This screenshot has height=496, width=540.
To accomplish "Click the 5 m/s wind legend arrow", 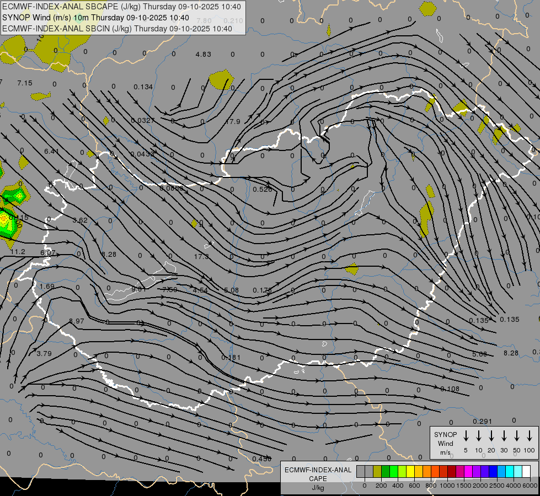I will tap(466, 435).
